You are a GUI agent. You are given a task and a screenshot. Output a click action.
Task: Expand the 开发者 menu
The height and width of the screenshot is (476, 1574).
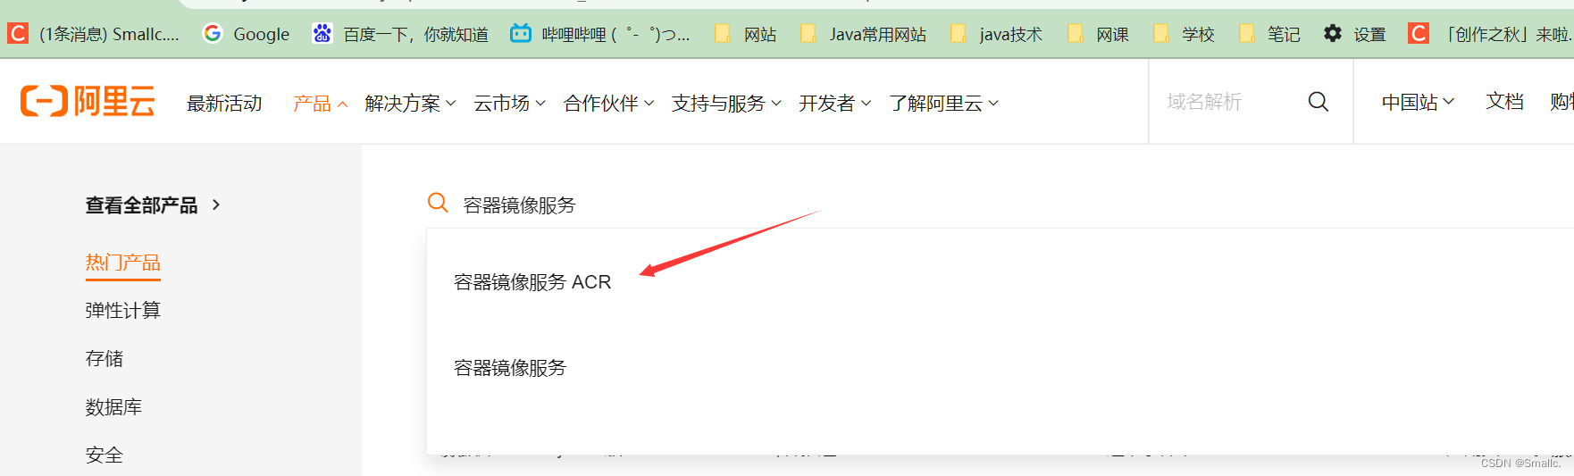point(834,104)
